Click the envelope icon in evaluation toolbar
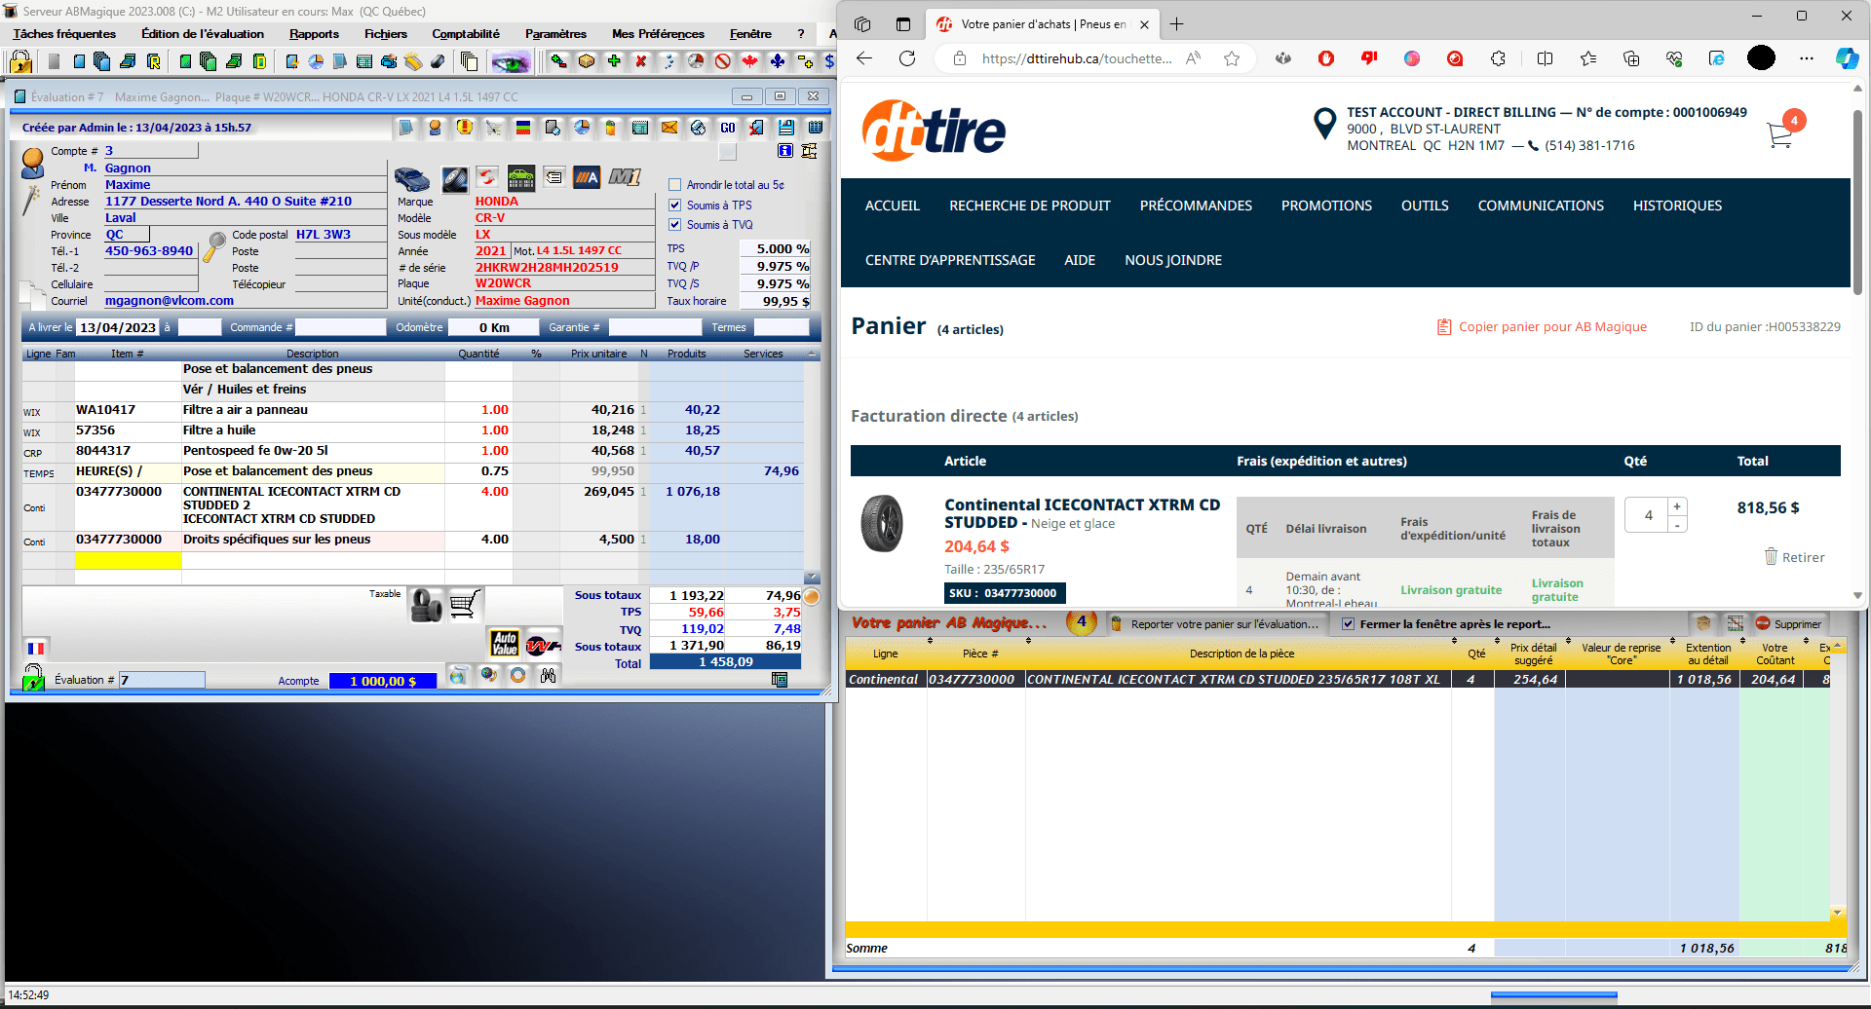 (669, 128)
